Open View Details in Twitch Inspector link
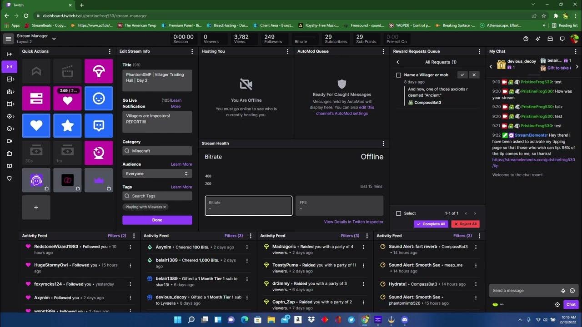The image size is (582, 327). (x=354, y=222)
